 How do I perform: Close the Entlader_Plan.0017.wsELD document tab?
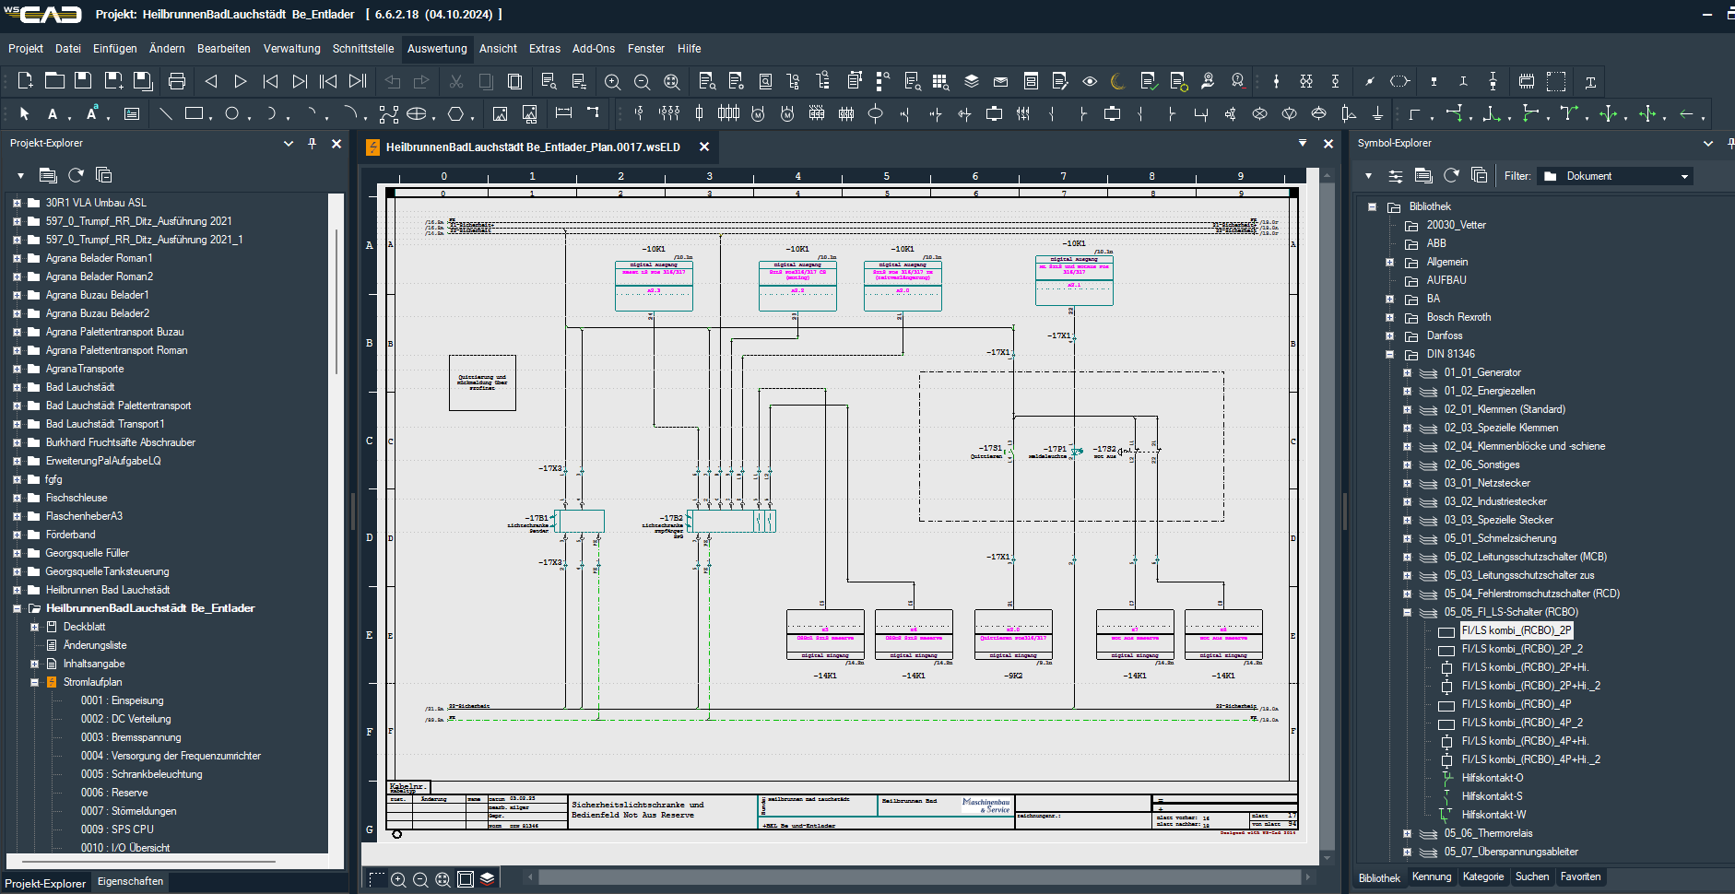click(x=704, y=147)
